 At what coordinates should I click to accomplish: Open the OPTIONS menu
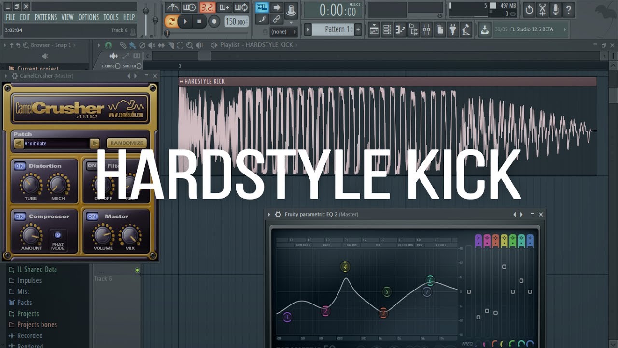[88, 17]
